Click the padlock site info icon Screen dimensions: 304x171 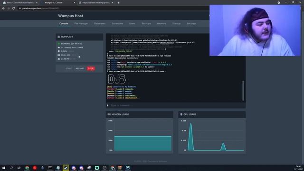[20, 9]
